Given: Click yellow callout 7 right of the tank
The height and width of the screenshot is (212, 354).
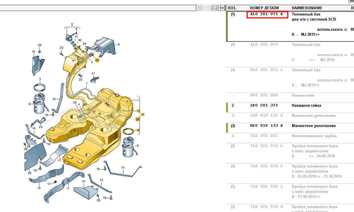Looking at the screenshot, I should [x=138, y=111].
